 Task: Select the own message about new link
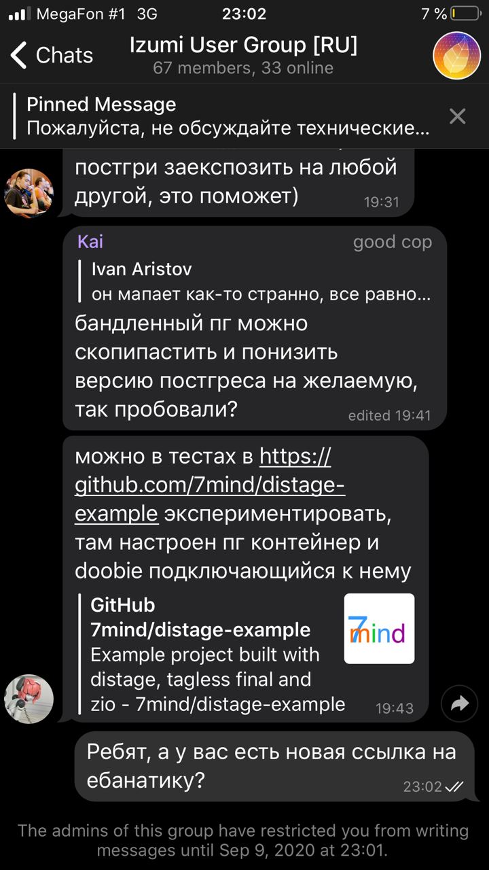[x=274, y=766]
